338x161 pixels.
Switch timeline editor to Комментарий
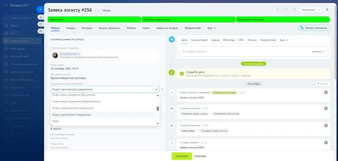point(199,40)
